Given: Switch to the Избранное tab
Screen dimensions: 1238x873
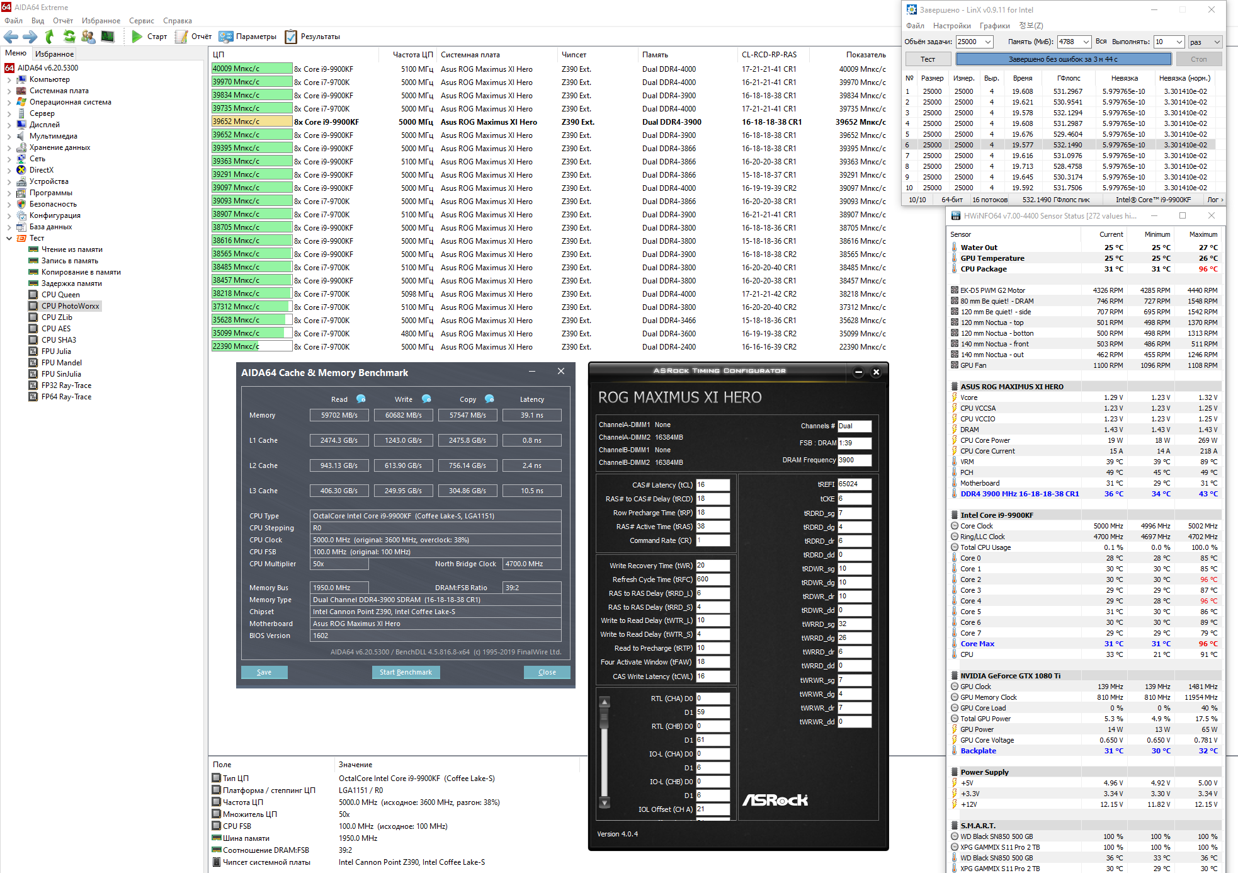Looking at the screenshot, I should (54, 54).
